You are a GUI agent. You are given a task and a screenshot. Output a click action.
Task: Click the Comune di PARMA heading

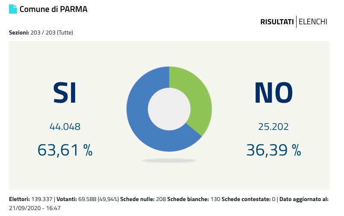point(53,9)
